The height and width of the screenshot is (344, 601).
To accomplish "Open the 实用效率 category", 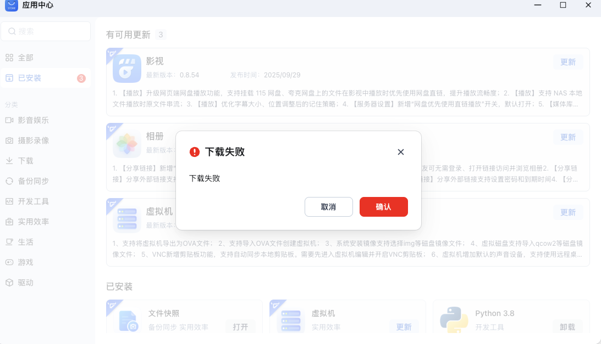I will coord(46,222).
